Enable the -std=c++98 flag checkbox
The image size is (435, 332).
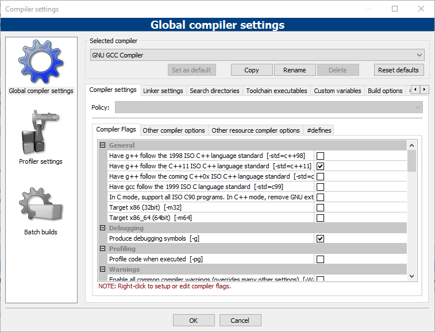click(320, 156)
